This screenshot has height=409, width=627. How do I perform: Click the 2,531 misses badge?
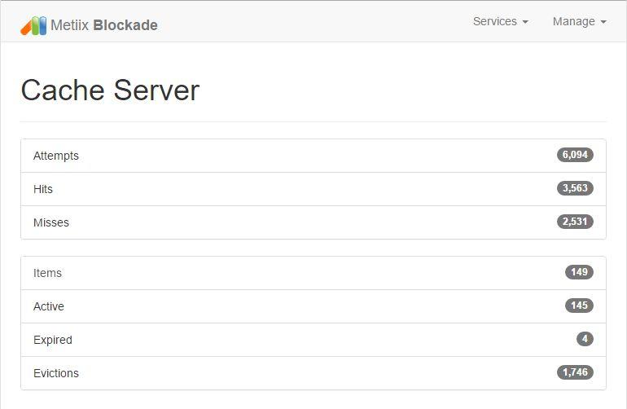pyautogui.click(x=575, y=222)
